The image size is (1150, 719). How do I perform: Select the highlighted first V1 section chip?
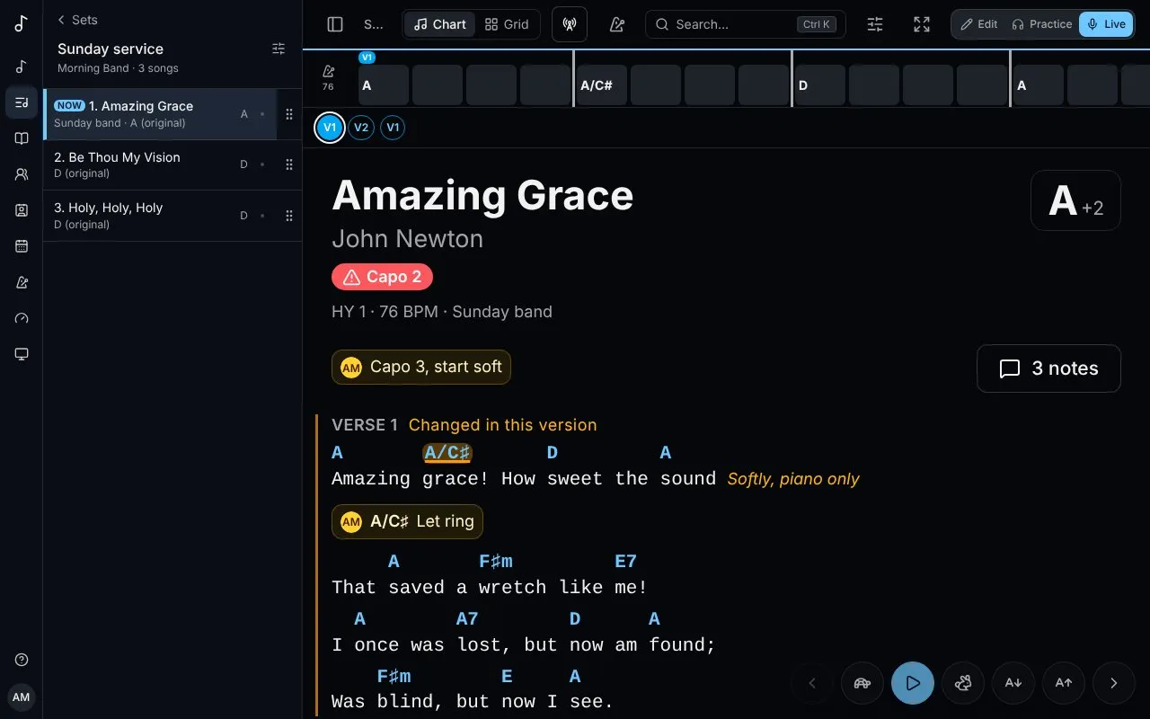[330, 128]
